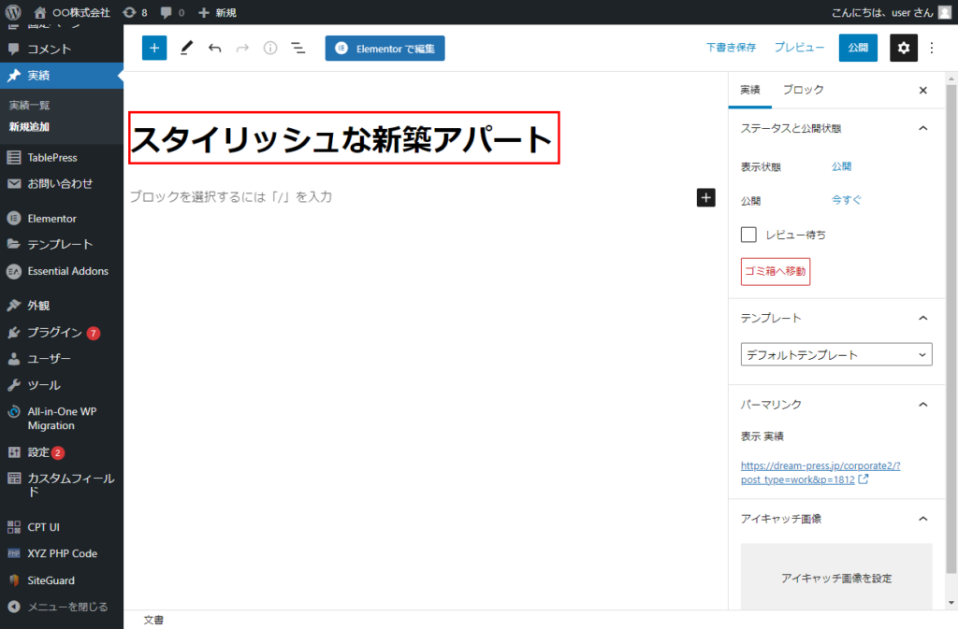Open the デフォルトテンプレート dropdown
The width and height of the screenshot is (958, 629).
click(x=836, y=355)
